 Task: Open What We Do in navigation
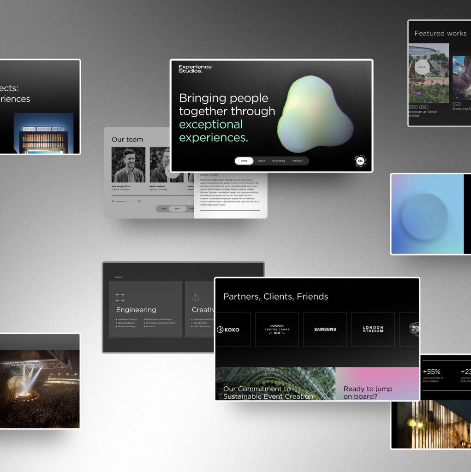279,161
